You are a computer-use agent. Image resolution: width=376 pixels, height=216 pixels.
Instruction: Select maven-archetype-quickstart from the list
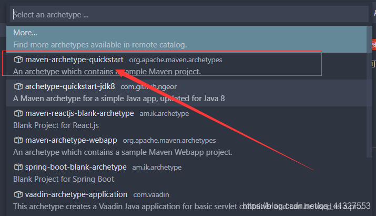point(186,66)
